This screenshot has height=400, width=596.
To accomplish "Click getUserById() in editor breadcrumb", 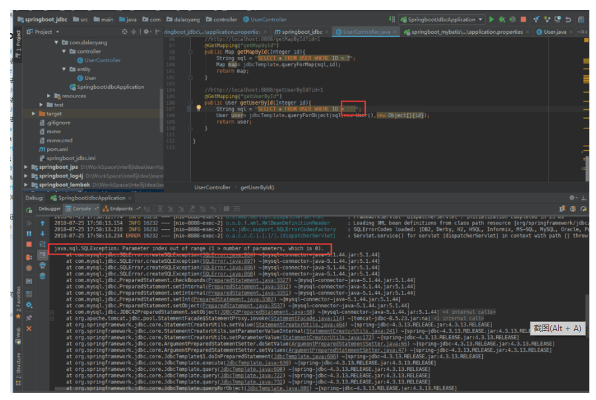I will (258, 187).
